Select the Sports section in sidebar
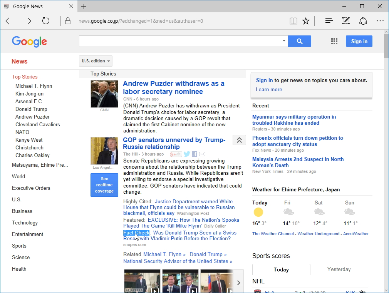The height and width of the screenshot is (293, 389). pos(19,246)
